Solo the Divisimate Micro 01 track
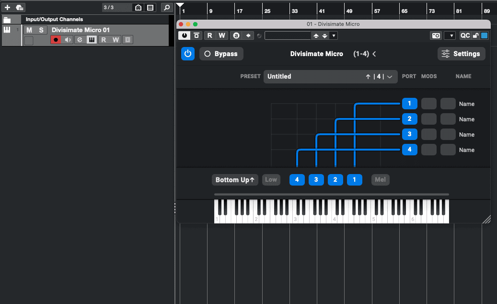The width and height of the screenshot is (497, 304). (41, 30)
